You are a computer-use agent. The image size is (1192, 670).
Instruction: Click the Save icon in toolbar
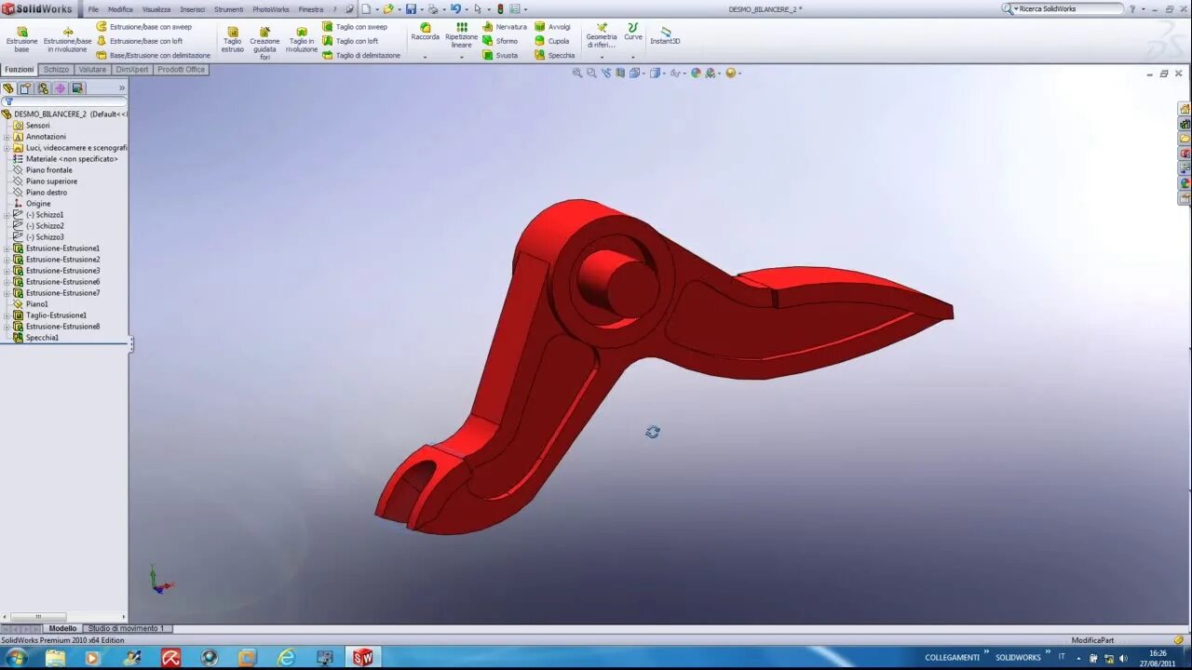tap(411, 9)
